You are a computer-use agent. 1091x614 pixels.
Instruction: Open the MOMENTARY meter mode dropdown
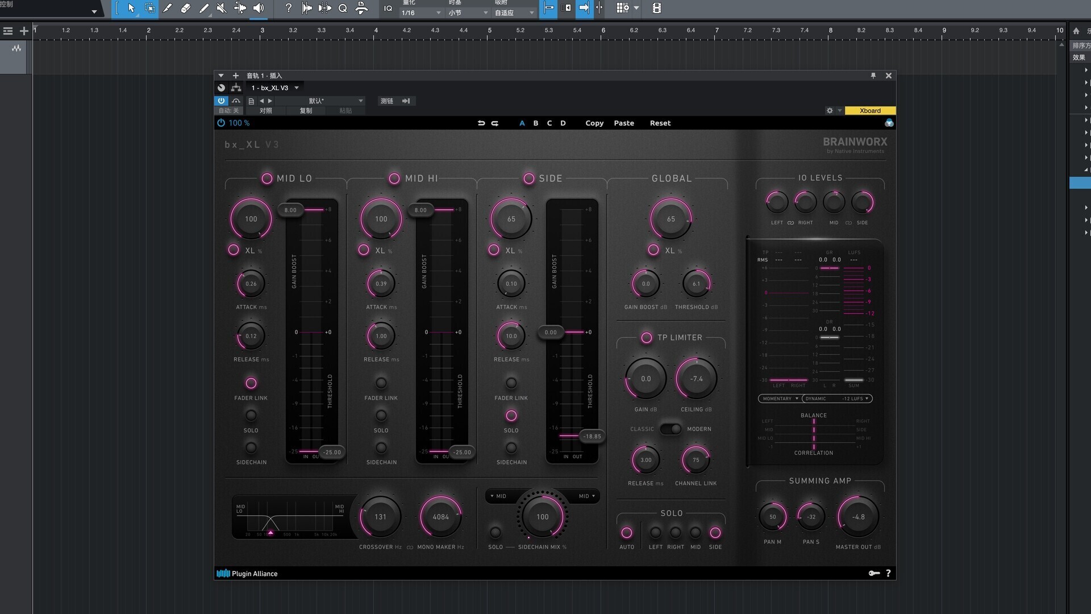coord(780,399)
